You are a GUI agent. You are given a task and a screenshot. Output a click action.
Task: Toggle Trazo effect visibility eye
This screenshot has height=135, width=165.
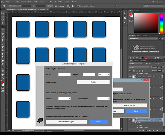click(x=137, y=125)
